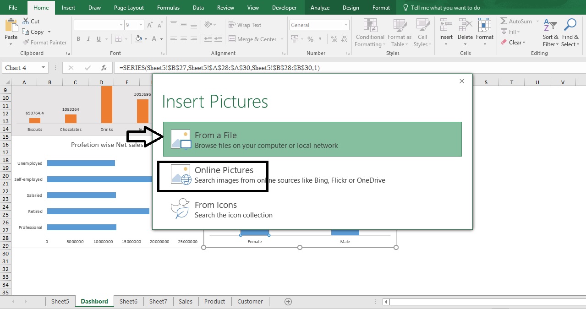Toggle Merge & Center
Viewport: 586px width, 309px height.
click(252, 39)
